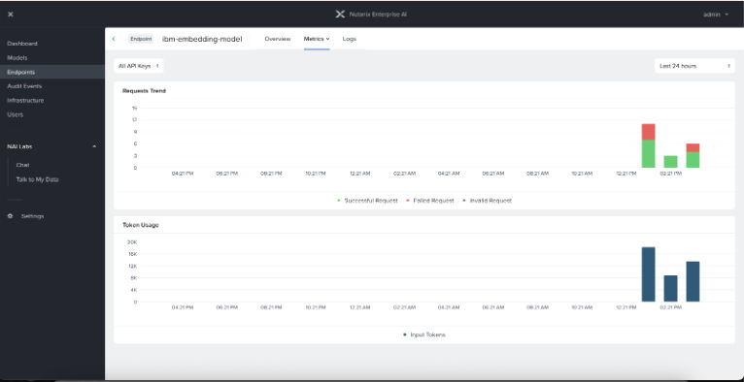744x382 pixels.
Task: Open Settings in the sidebar
Action: [32, 216]
